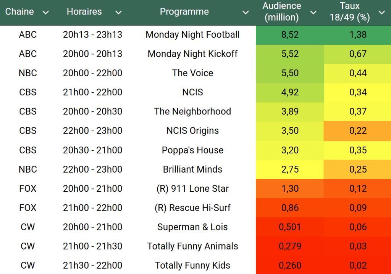Click the 0,22 orange rating cell
391x274 pixels.
click(358, 130)
